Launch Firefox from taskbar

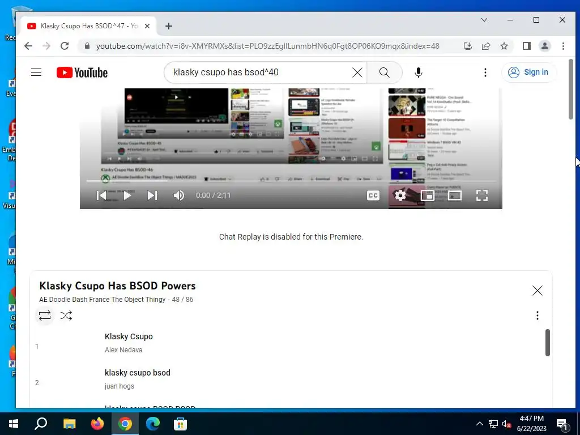97,424
